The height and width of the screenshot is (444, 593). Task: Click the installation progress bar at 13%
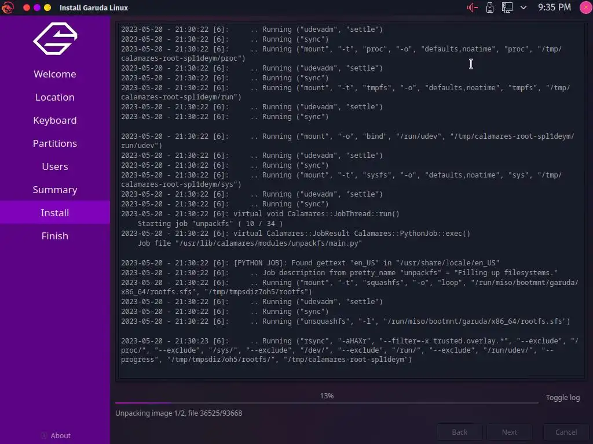tap(327, 402)
